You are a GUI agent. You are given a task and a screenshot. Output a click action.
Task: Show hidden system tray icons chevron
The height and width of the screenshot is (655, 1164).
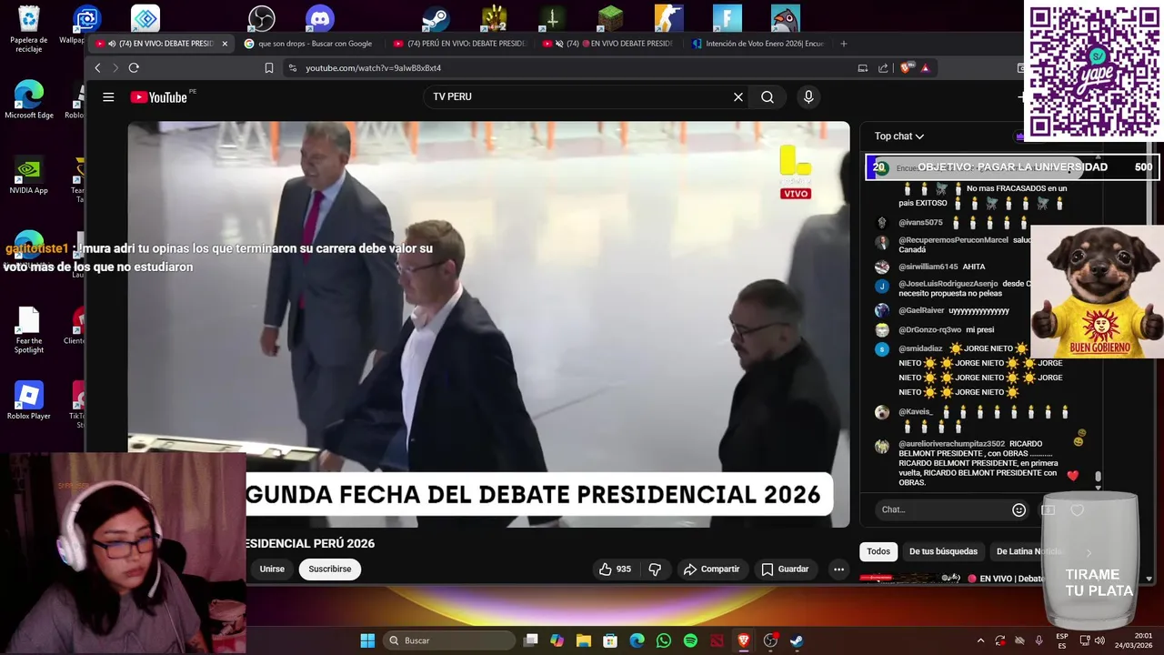[980, 640]
